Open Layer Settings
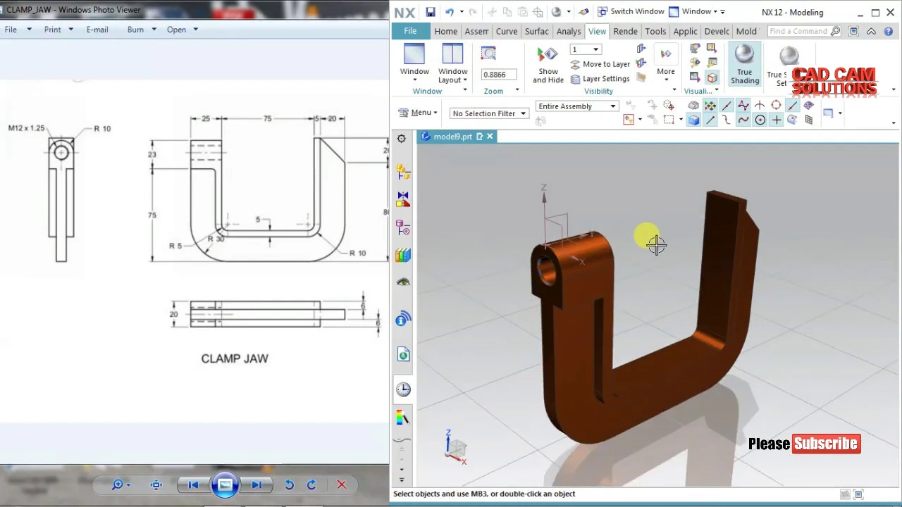 pos(600,79)
